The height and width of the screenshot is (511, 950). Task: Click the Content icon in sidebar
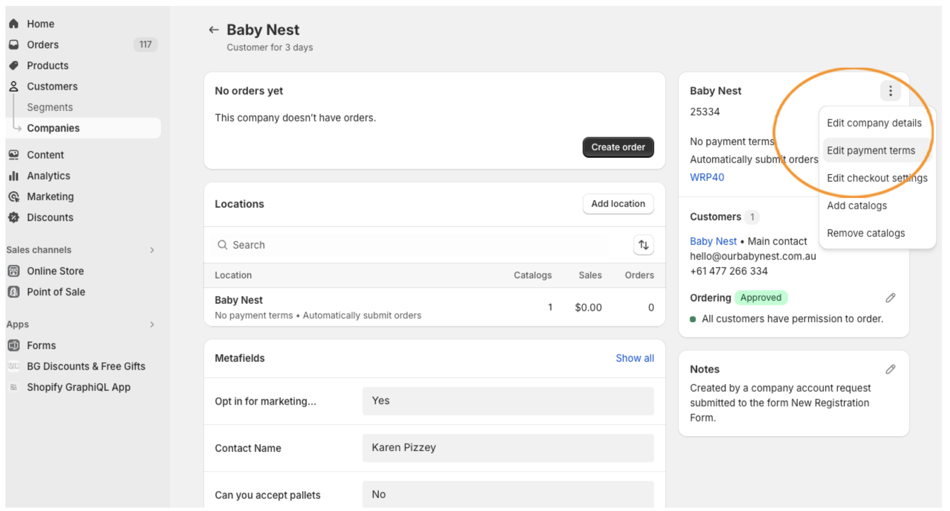pyautogui.click(x=14, y=155)
